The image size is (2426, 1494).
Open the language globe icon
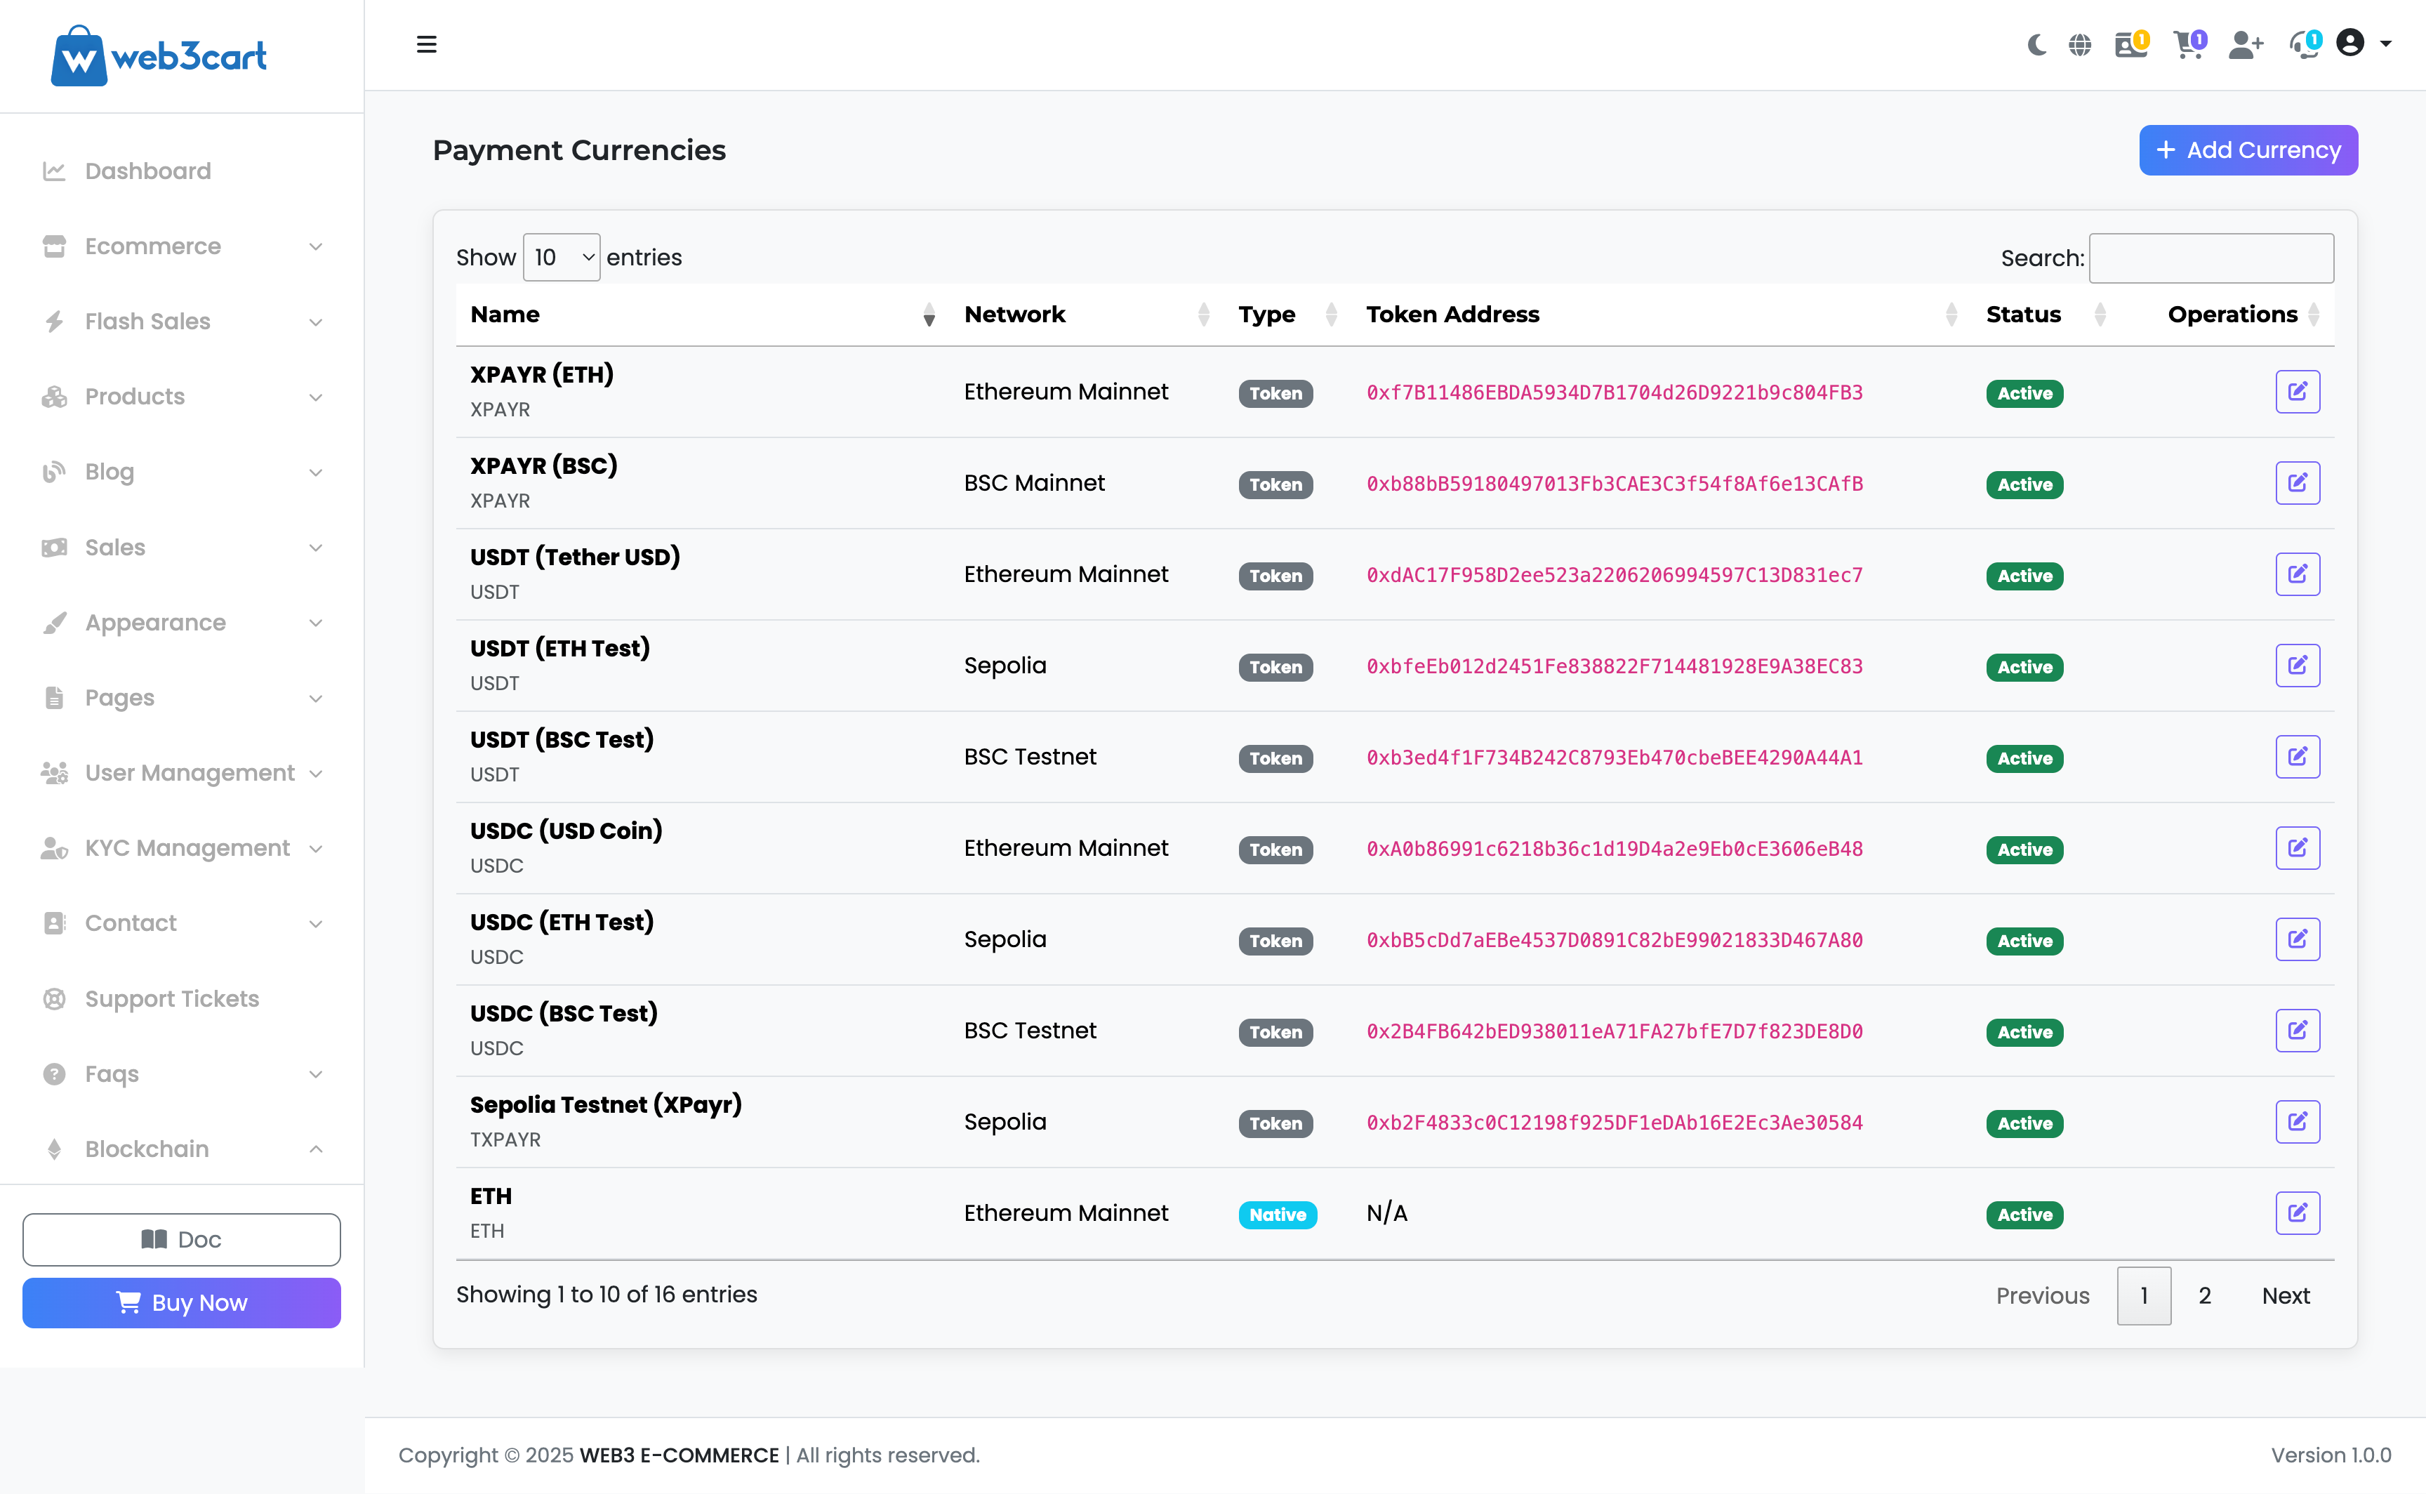point(2079,44)
